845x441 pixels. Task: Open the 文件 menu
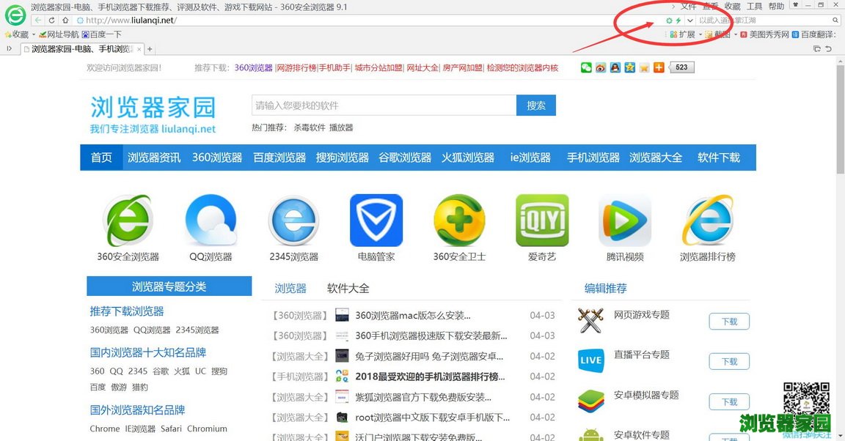coord(689,7)
